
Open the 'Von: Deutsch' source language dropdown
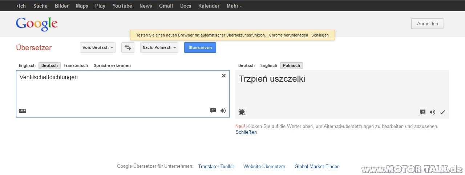click(98, 47)
